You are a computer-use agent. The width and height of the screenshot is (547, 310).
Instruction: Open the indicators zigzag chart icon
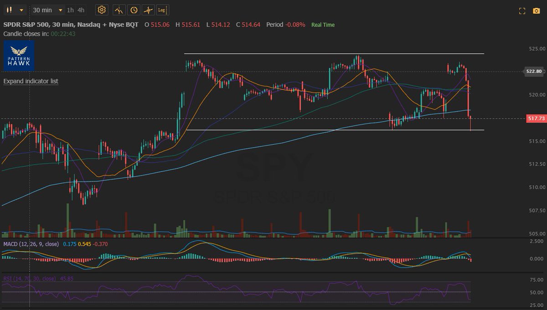119,10
